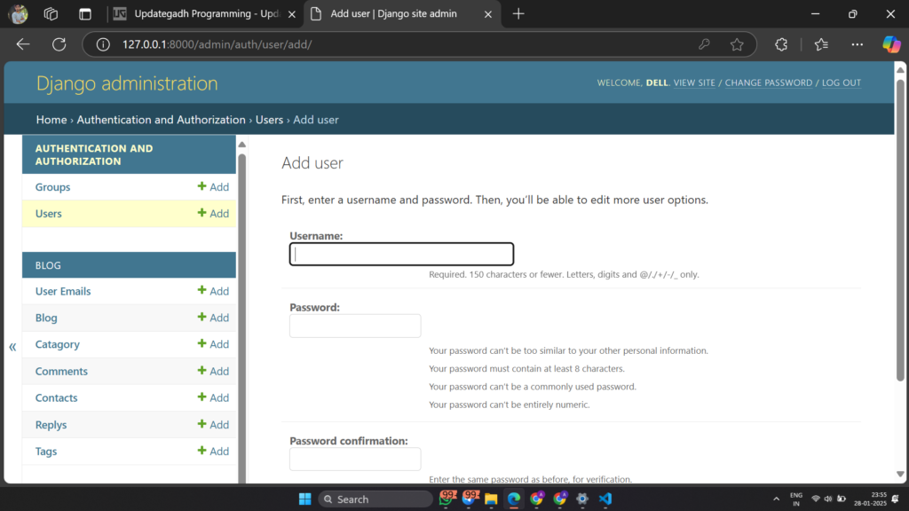Viewport: 909px width, 511px height.
Task: Open a new browser tab
Action: pyautogui.click(x=518, y=14)
